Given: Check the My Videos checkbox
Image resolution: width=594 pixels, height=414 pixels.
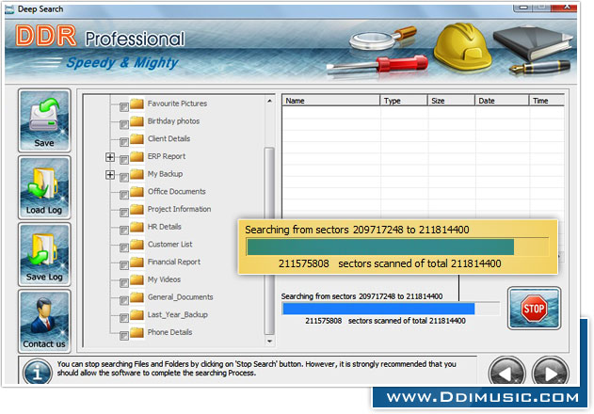Looking at the screenshot, I should tap(124, 283).
